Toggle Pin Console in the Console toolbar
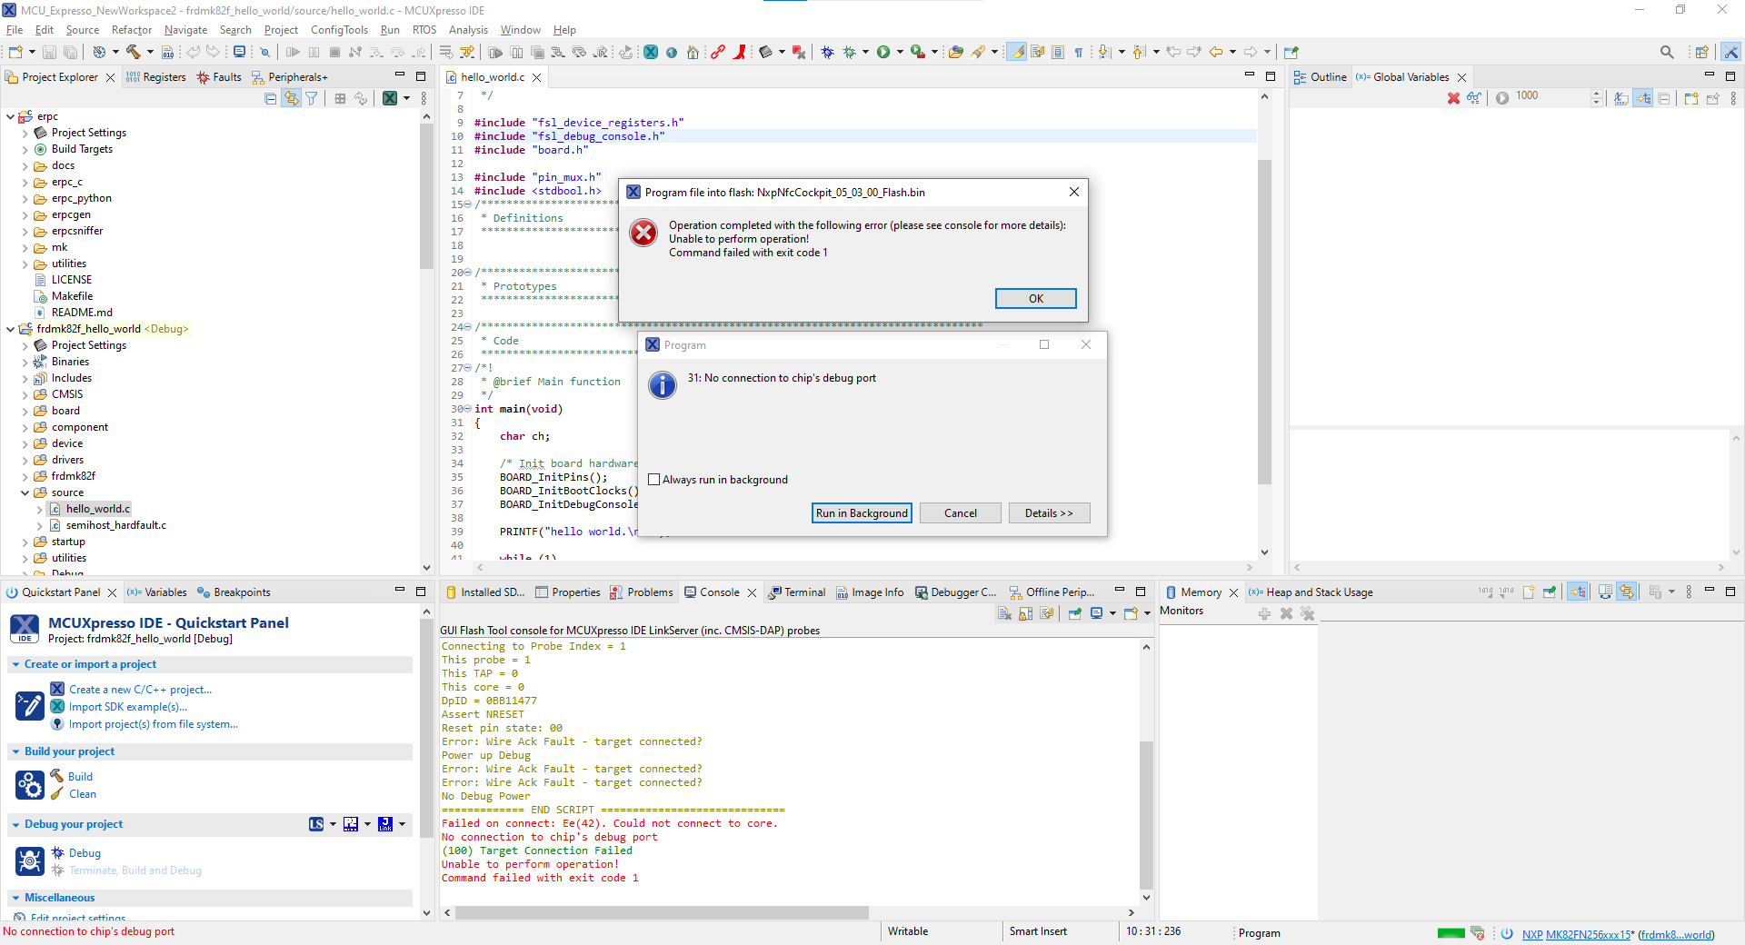 1075,613
